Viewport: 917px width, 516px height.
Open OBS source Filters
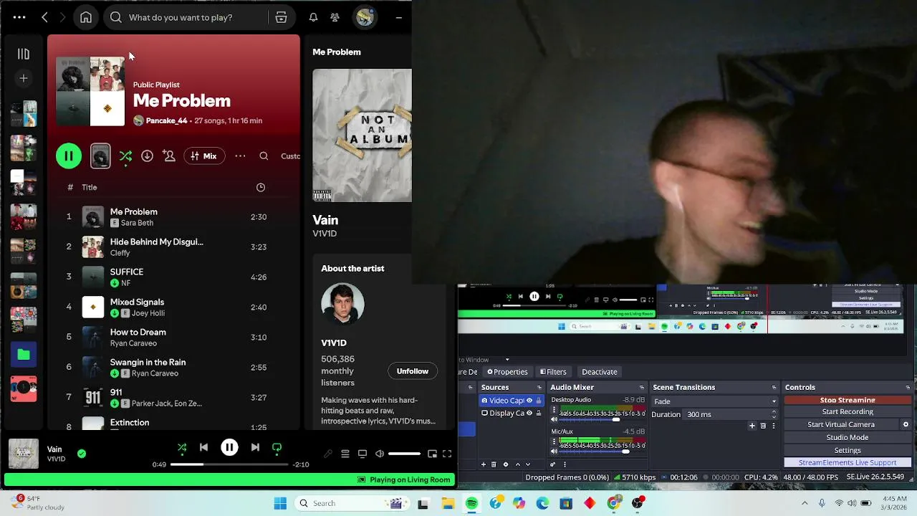552,371
